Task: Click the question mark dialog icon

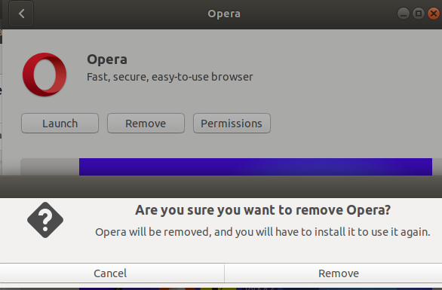Action: tap(45, 220)
